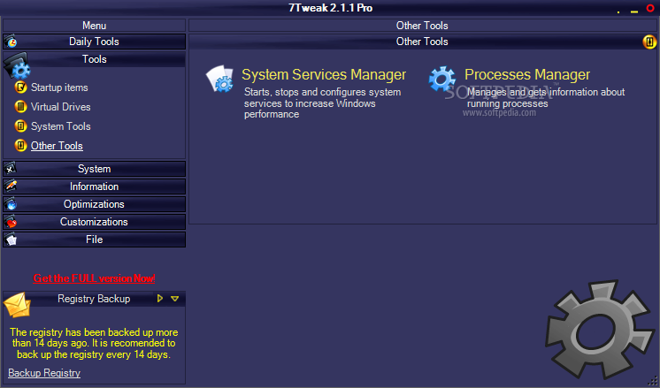
Task: Click Get the FULL version Now link
Action: 94,278
